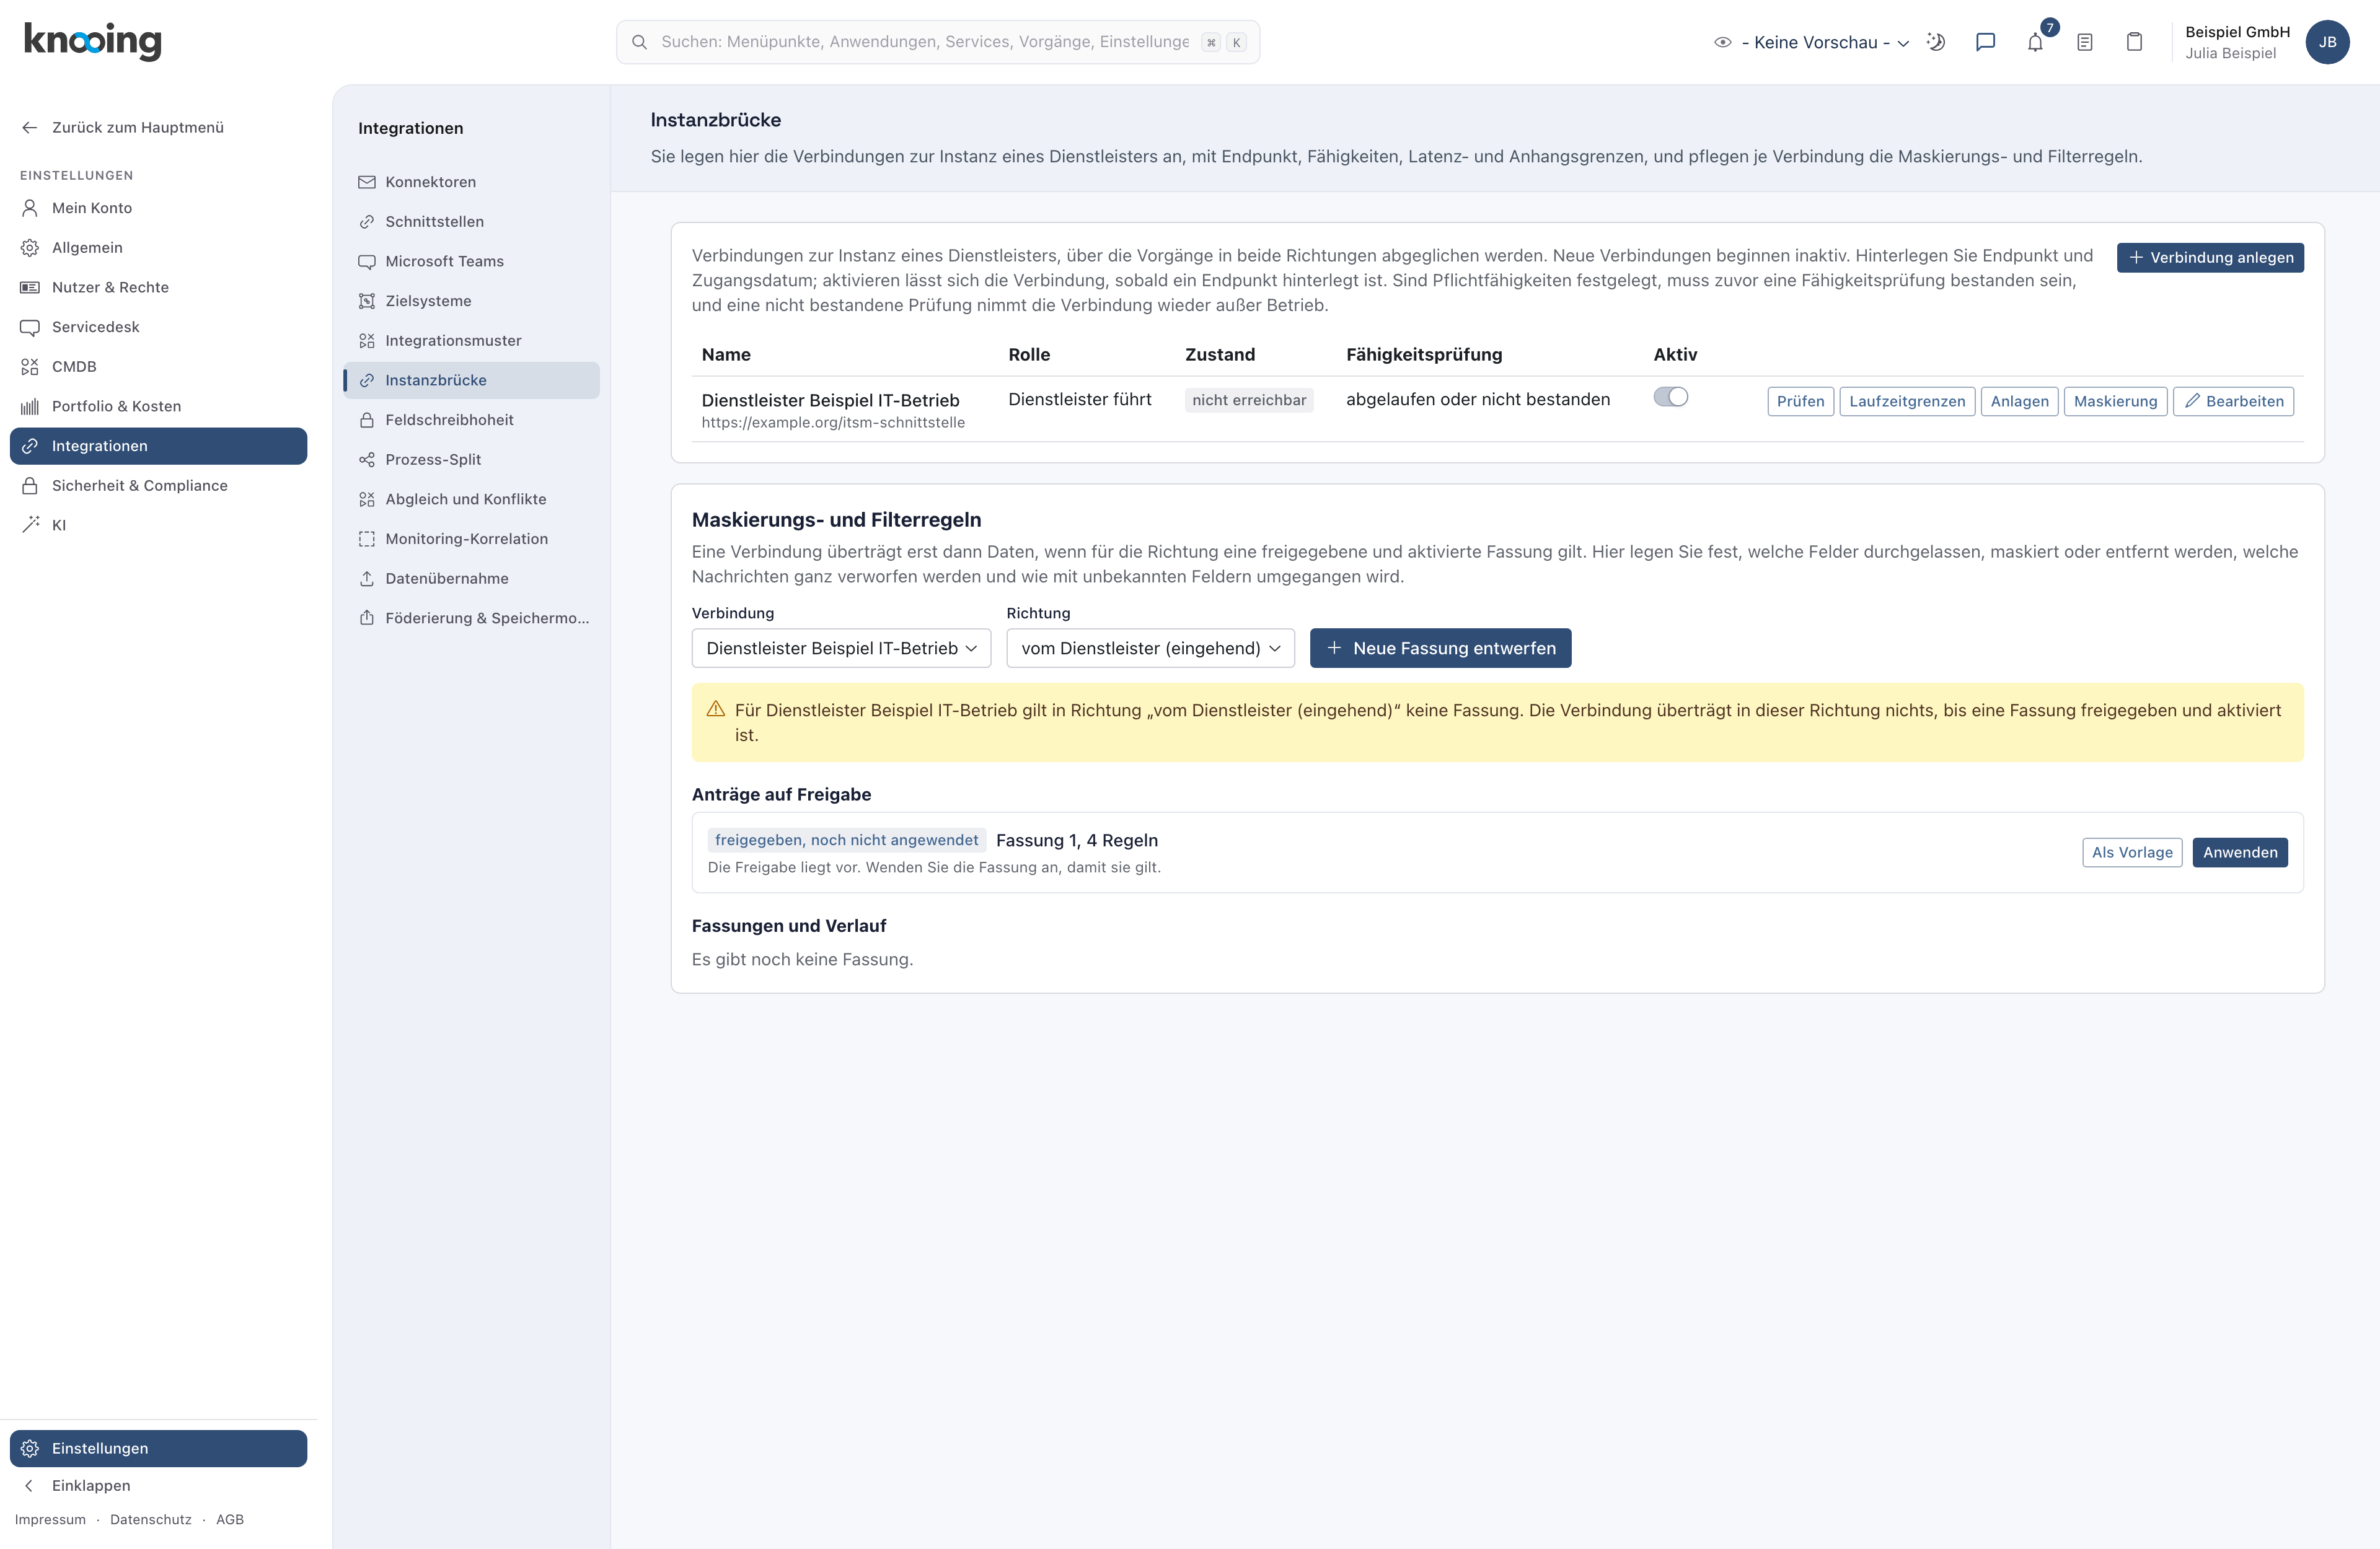Click Verbindung anlegen button
The height and width of the screenshot is (1549, 2380).
(x=2210, y=257)
